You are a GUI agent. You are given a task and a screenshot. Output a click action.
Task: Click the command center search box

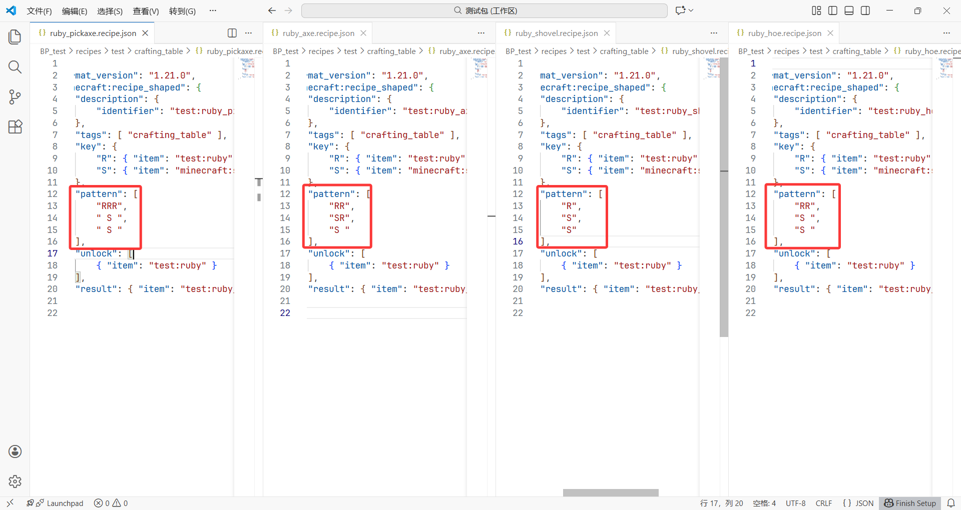click(484, 10)
